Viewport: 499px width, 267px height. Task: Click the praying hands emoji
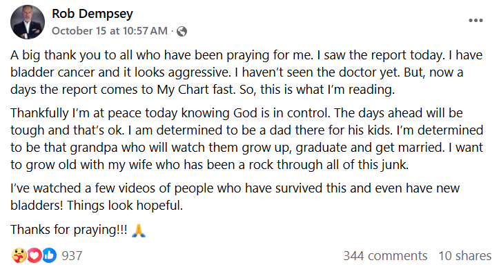tap(139, 230)
